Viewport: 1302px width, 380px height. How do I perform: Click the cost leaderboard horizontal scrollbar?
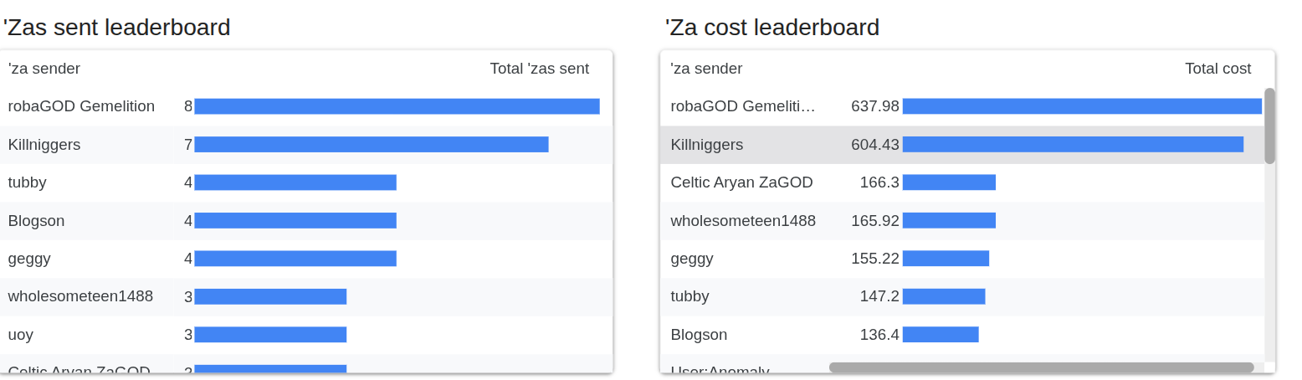(1041, 367)
